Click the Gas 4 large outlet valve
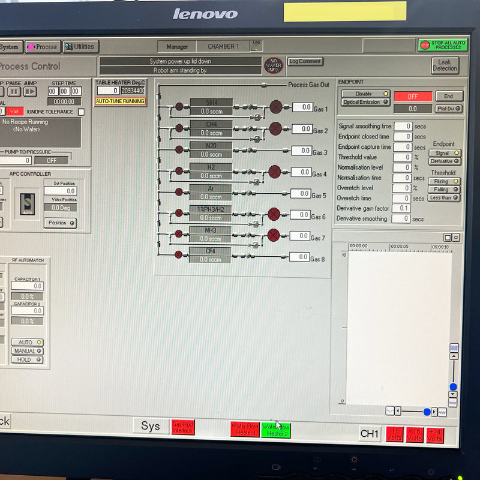480x480 pixels. pyautogui.click(x=275, y=172)
